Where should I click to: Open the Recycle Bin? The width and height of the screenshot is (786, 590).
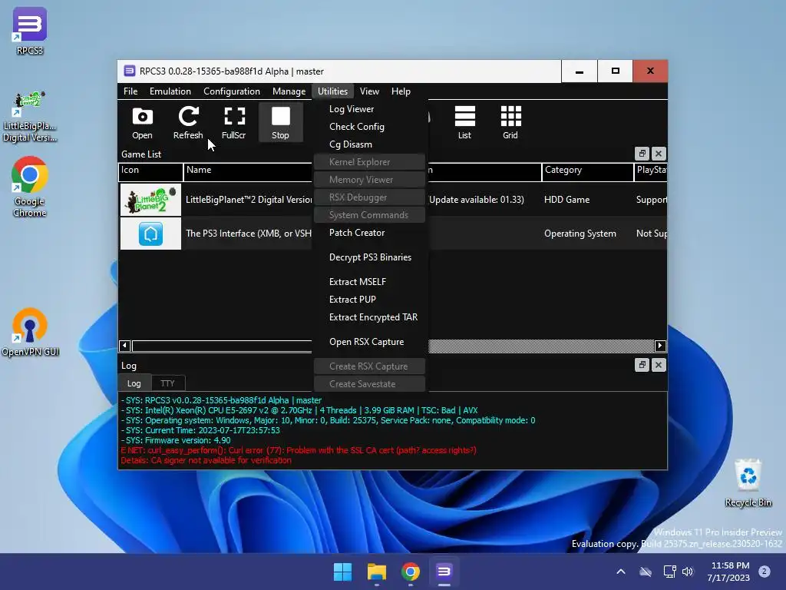(748, 483)
